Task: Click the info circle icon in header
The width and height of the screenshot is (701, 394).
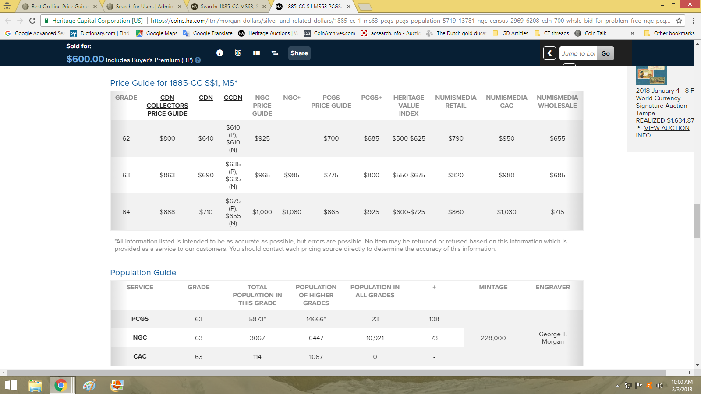Action: (x=220, y=53)
